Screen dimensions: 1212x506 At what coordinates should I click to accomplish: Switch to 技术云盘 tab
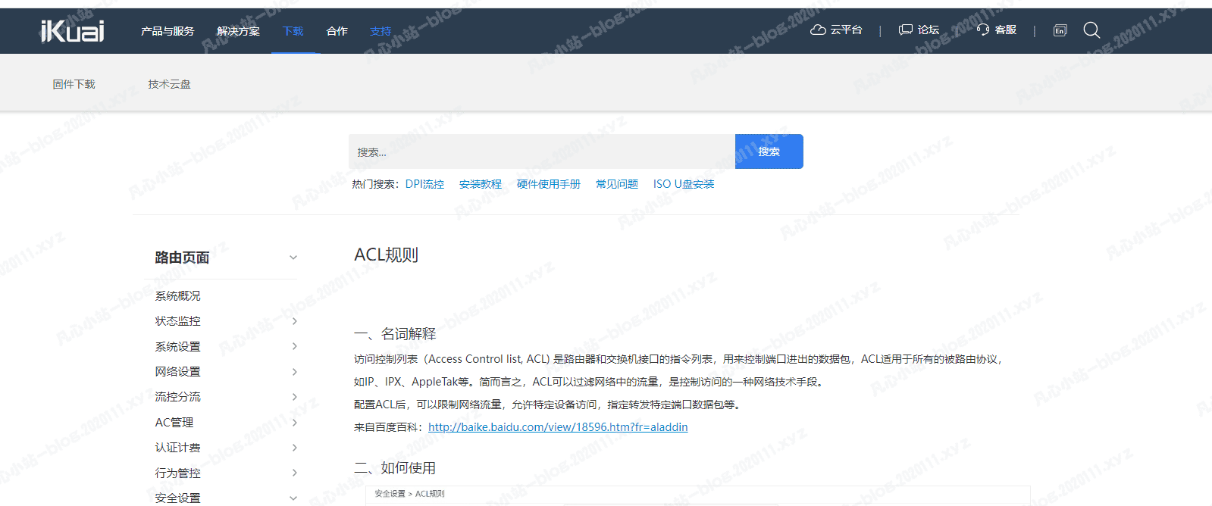(169, 84)
